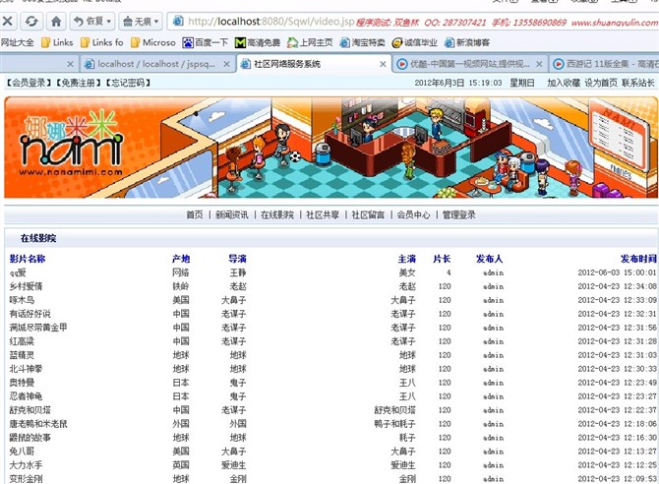Open the 在线影院 nav menu item
The image size is (659, 484).
pyautogui.click(x=277, y=214)
